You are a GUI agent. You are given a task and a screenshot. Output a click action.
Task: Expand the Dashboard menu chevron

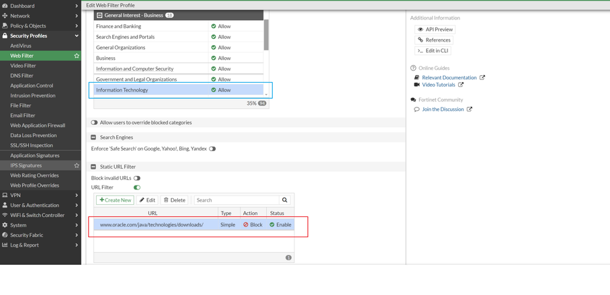[x=77, y=6]
